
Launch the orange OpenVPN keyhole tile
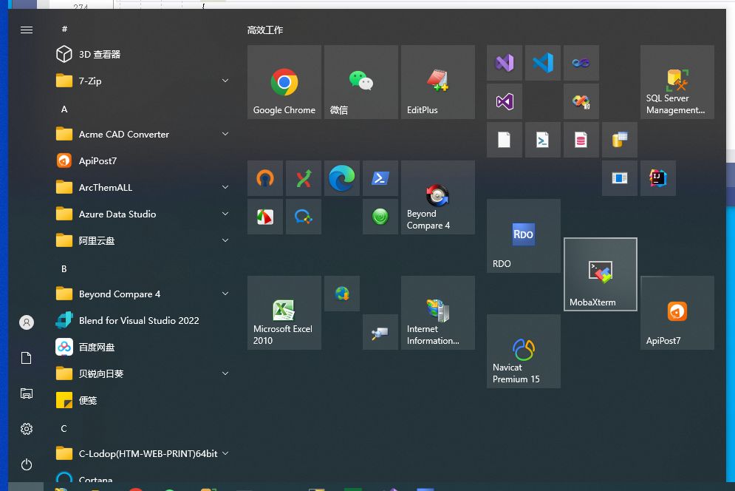pos(265,178)
